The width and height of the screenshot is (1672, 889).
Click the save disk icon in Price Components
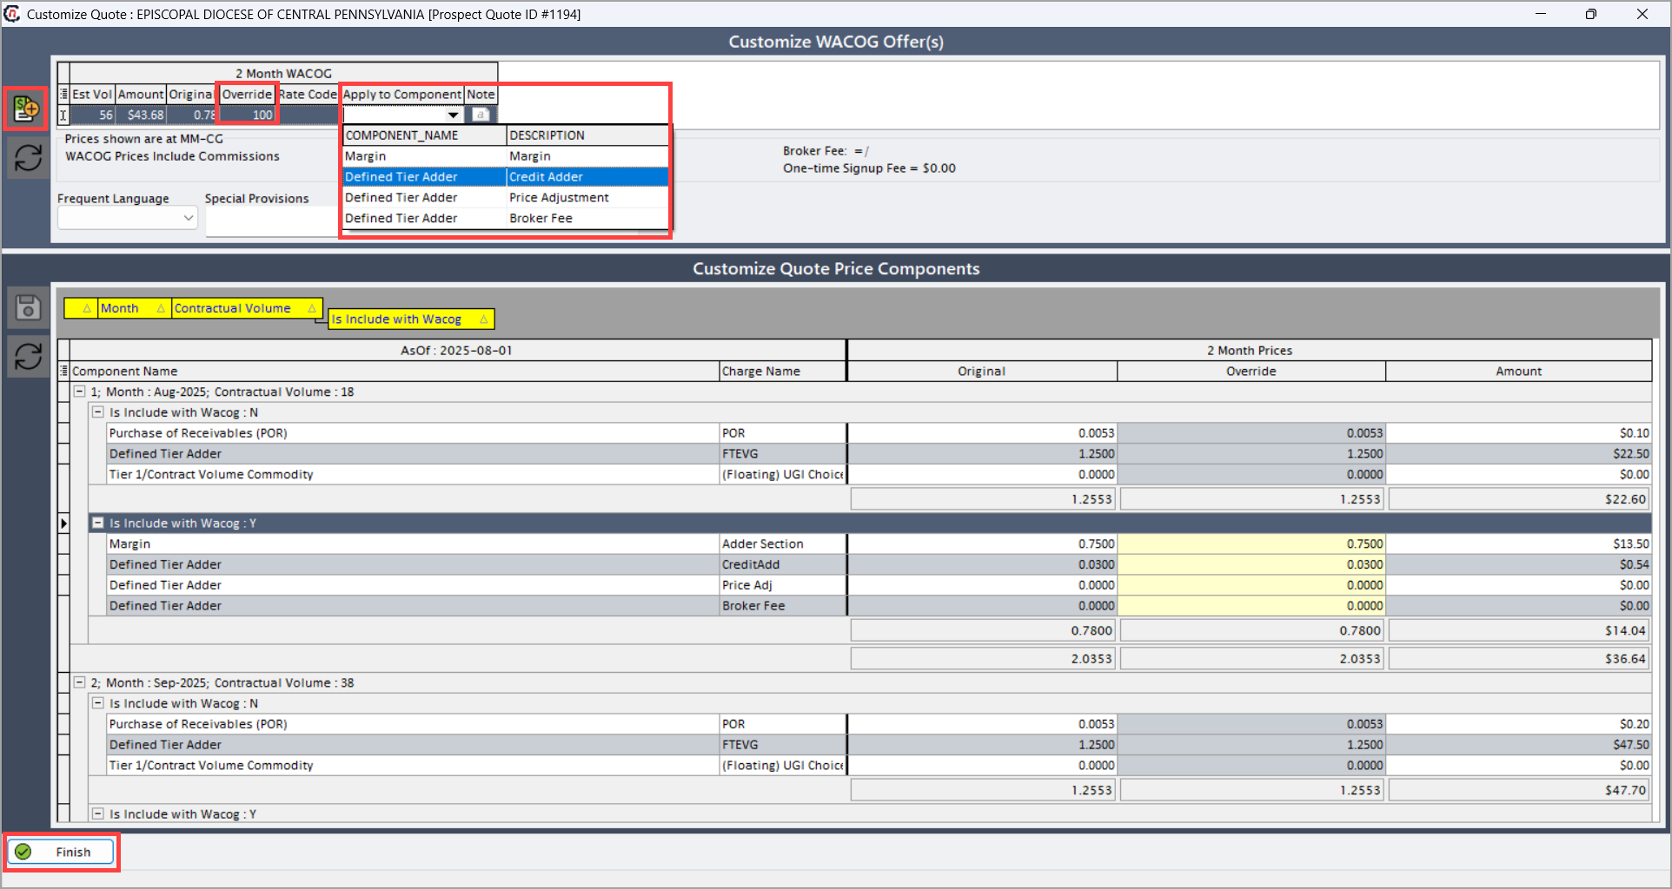pos(28,307)
